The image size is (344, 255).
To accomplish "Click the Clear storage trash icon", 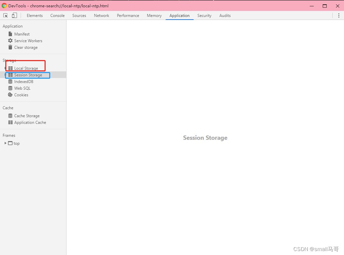I will pyautogui.click(x=10, y=47).
